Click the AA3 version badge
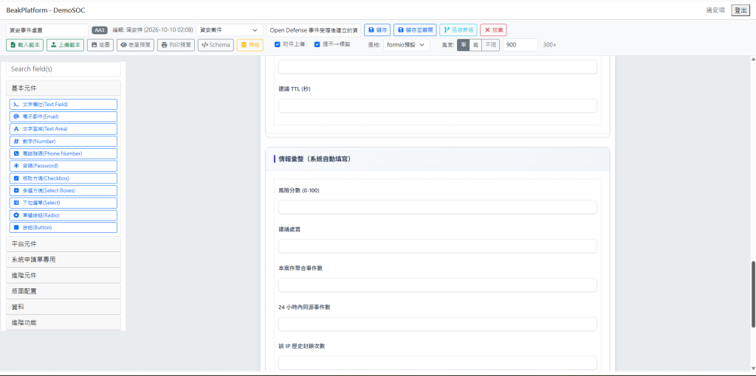756x376 pixels. (100, 29)
